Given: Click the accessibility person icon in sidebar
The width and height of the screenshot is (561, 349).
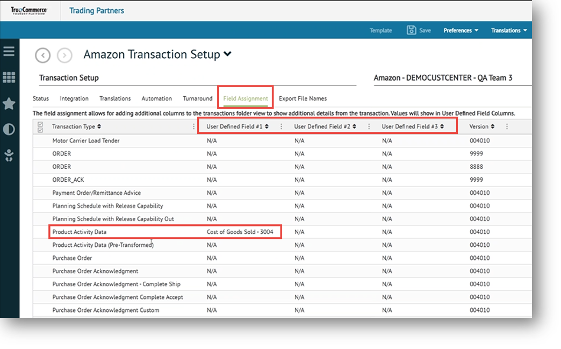Looking at the screenshot, I should click(9, 155).
